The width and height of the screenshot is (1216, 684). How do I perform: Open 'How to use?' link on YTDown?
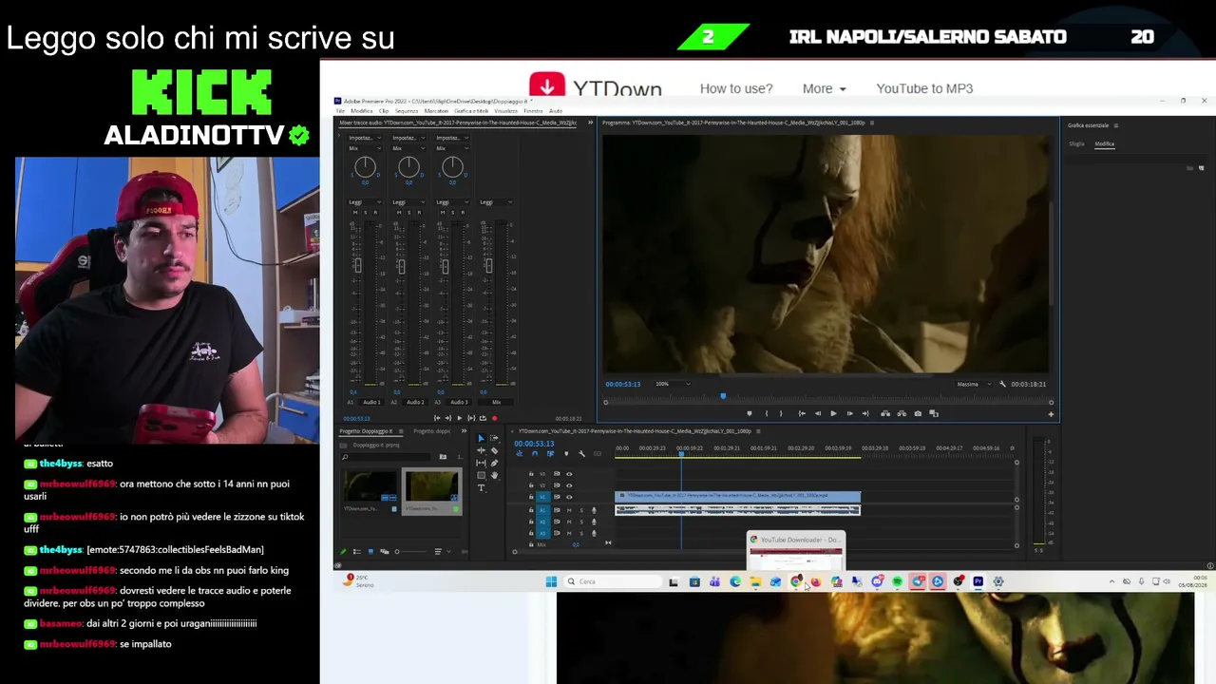736,88
